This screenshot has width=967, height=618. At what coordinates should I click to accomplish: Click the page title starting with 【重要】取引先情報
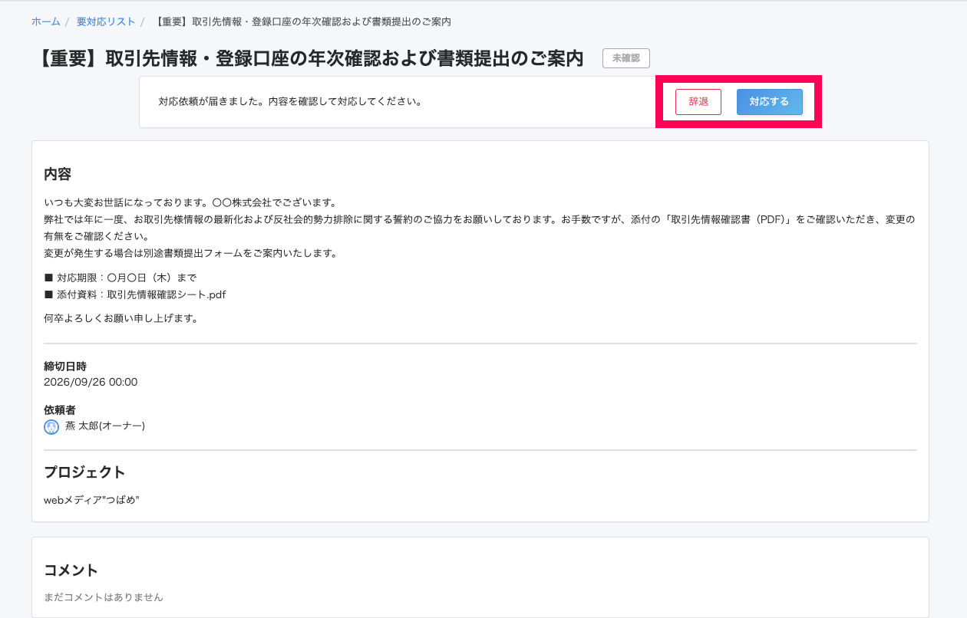(x=309, y=59)
